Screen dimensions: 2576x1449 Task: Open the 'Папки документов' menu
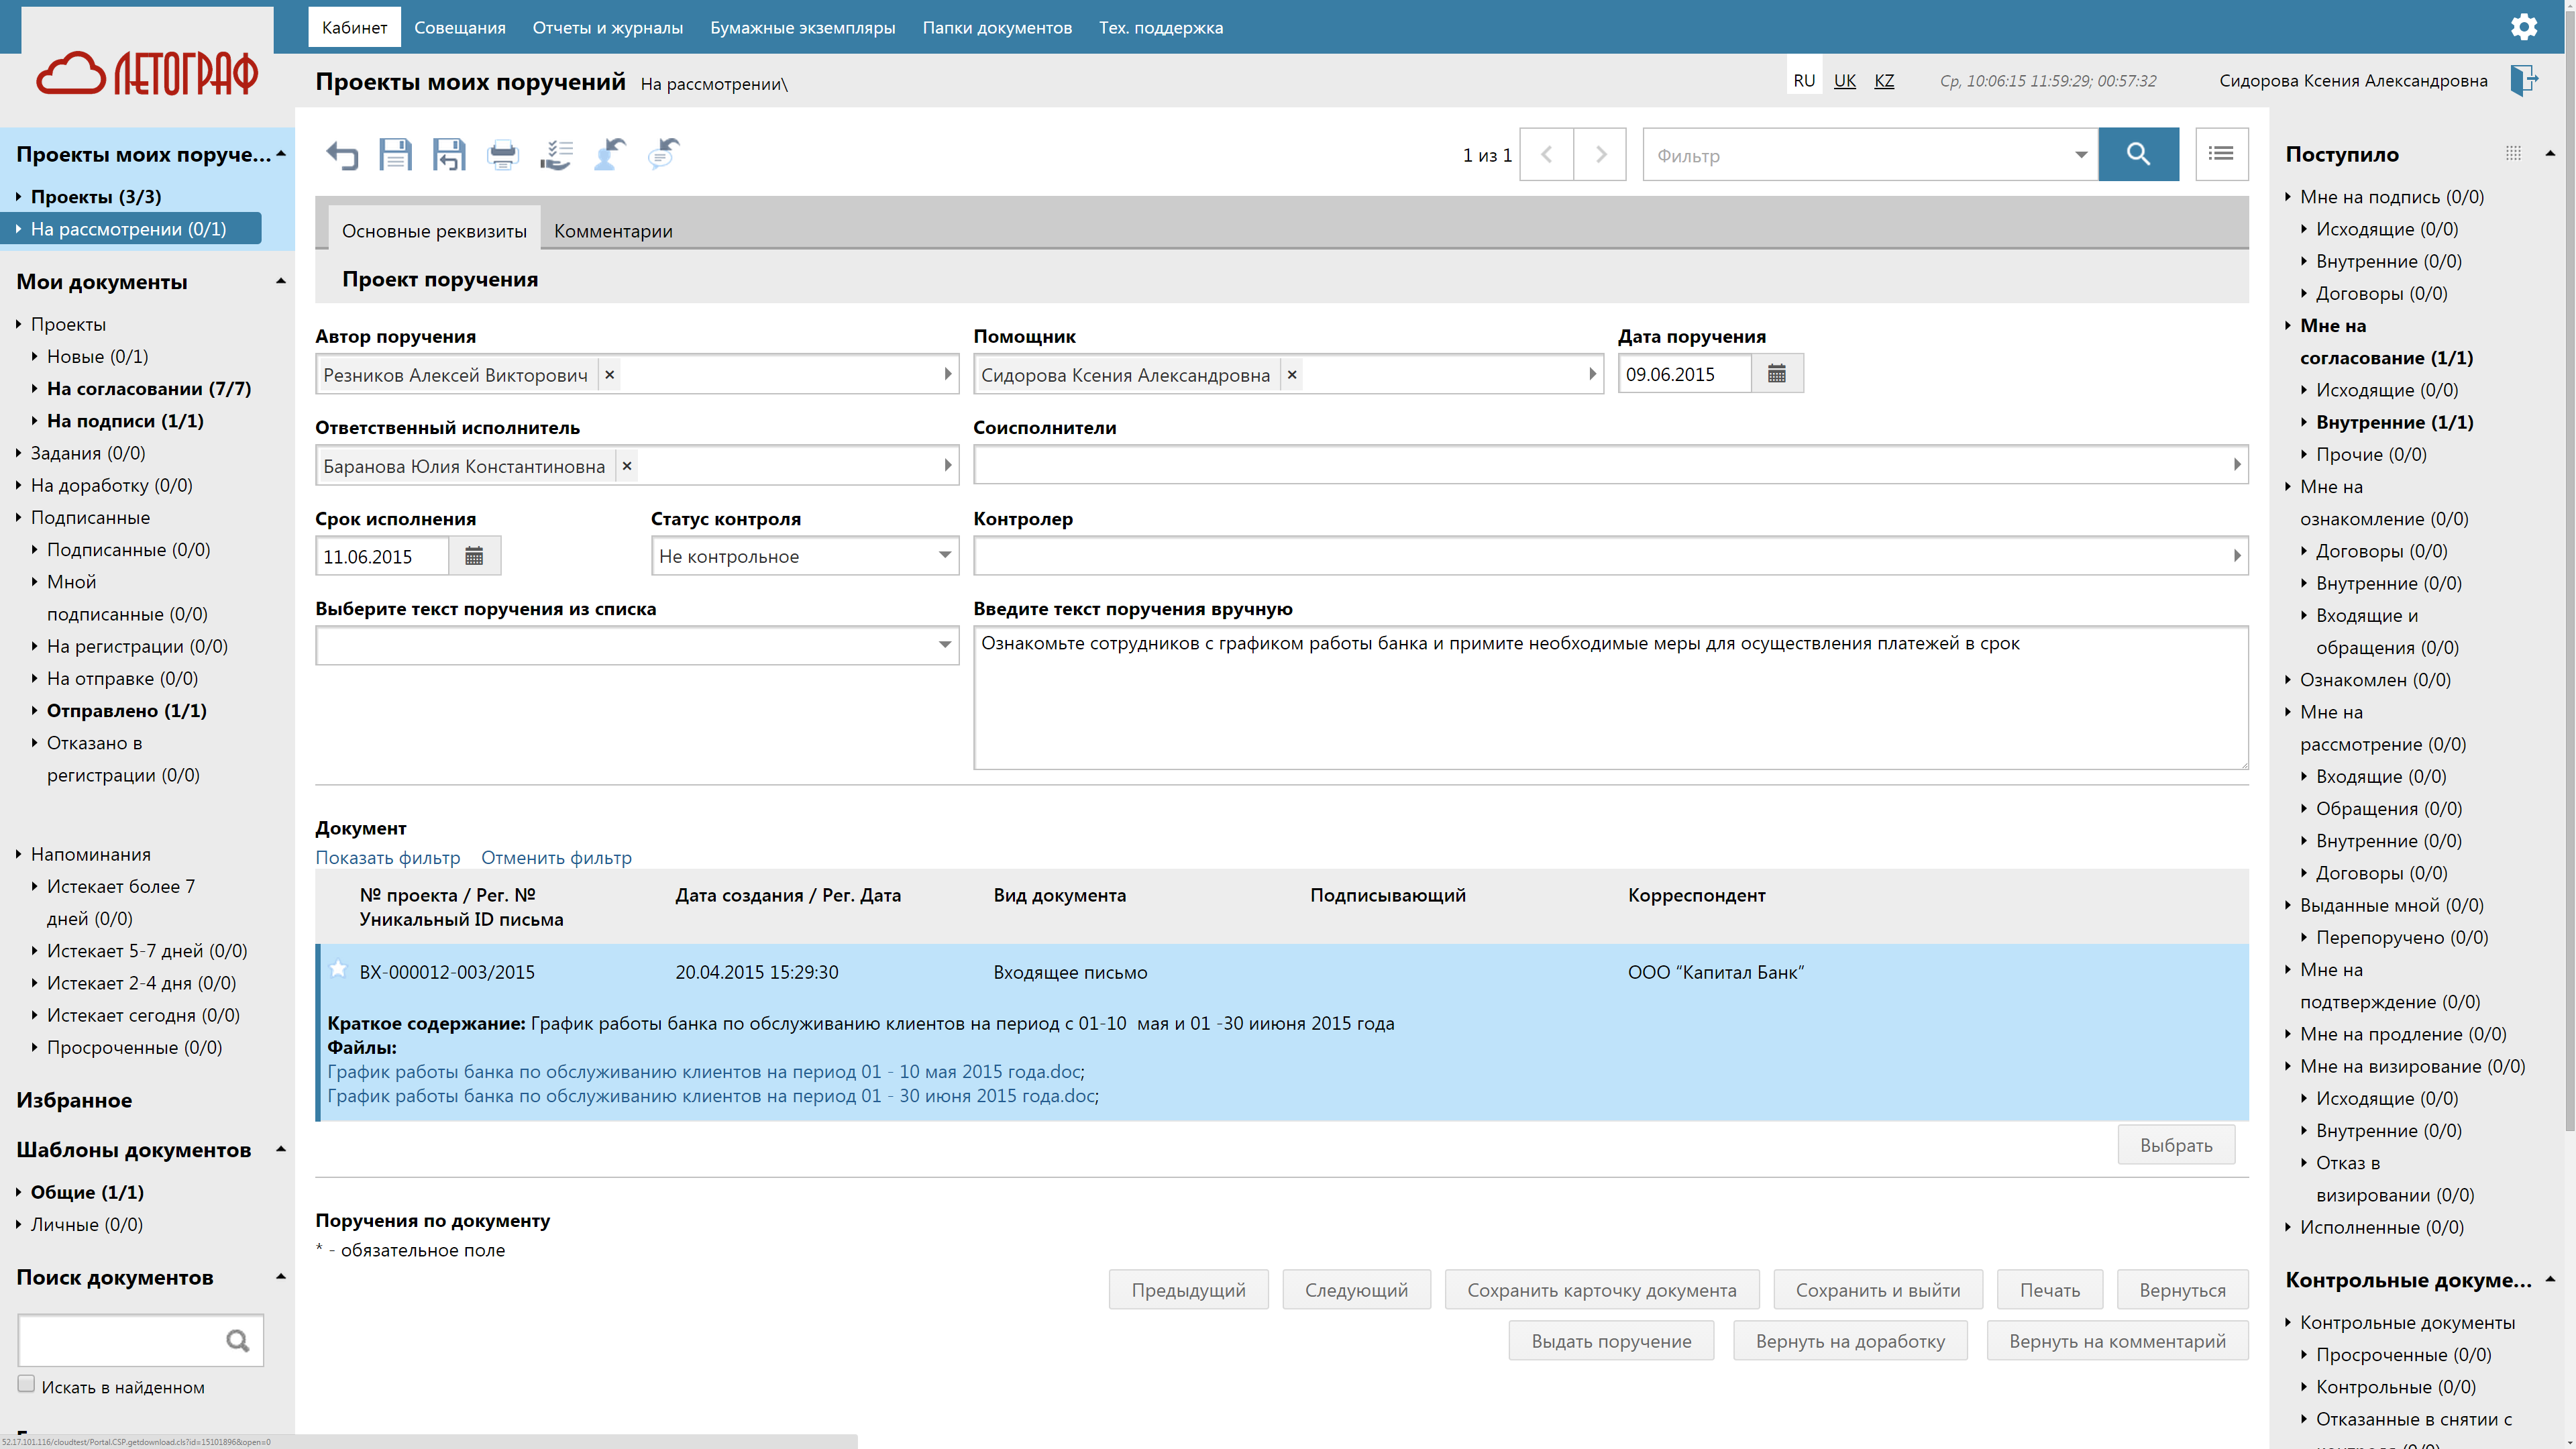(996, 27)
